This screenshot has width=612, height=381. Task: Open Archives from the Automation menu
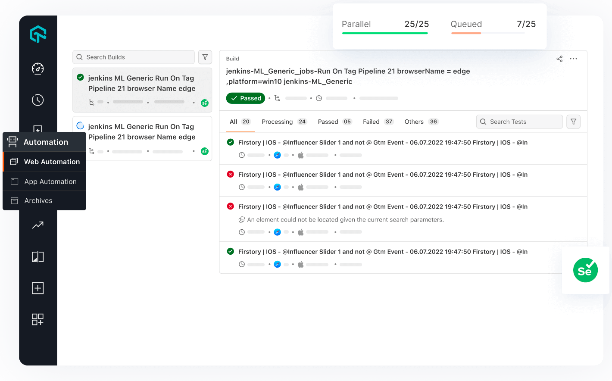[x=38, y=200]
